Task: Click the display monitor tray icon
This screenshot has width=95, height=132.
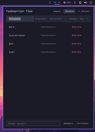Action: (x=91, y=3)
